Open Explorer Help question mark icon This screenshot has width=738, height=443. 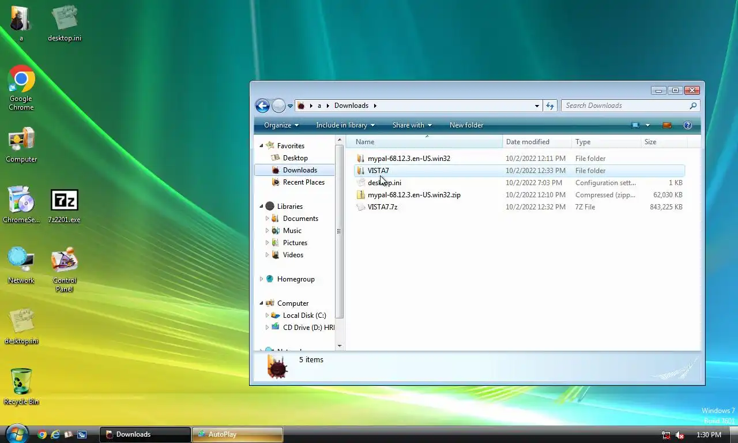point(687,125)
